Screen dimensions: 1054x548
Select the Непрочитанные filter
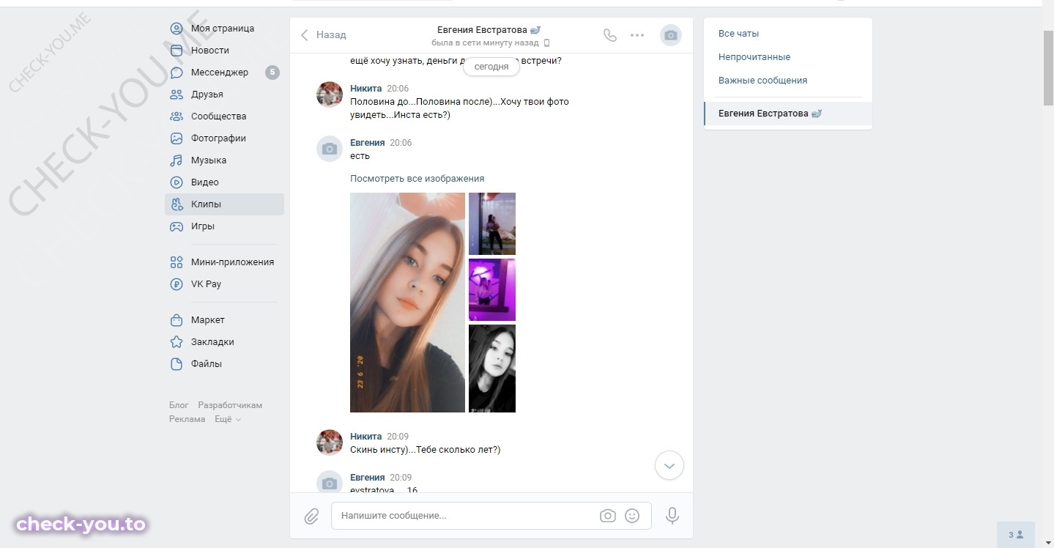point(754,57)
